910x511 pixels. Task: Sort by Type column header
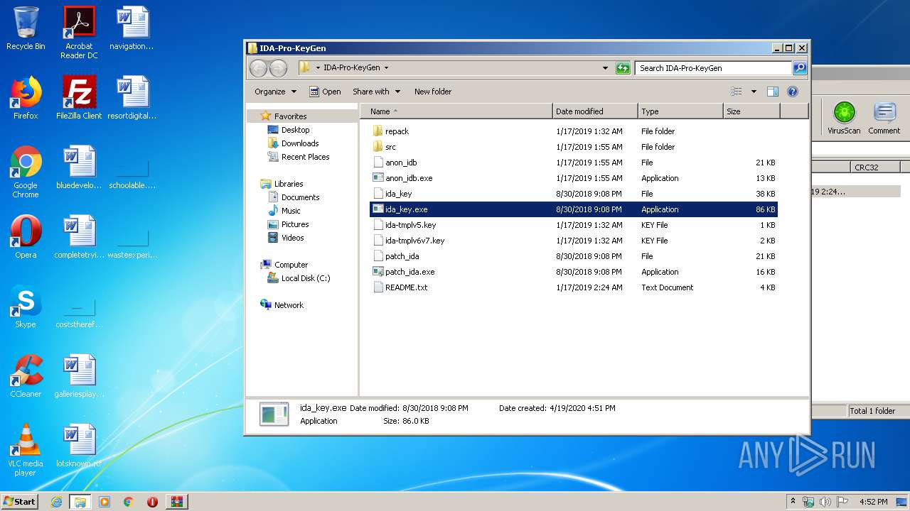680,111
